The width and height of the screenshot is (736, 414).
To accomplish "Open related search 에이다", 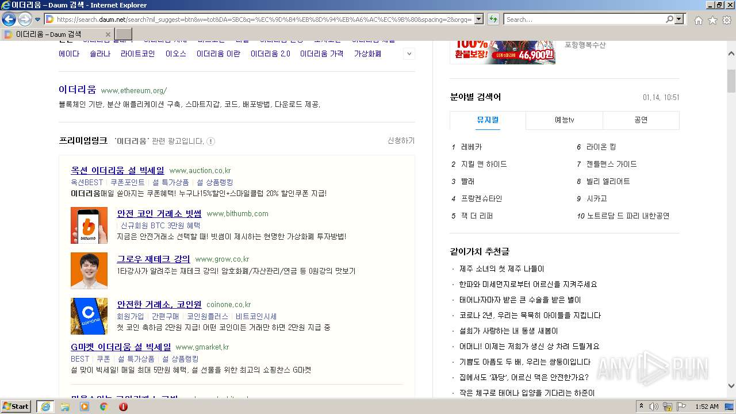I will 69,54.
